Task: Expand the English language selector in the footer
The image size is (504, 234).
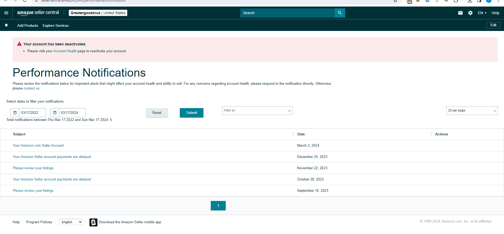Action: pos(71,222)
